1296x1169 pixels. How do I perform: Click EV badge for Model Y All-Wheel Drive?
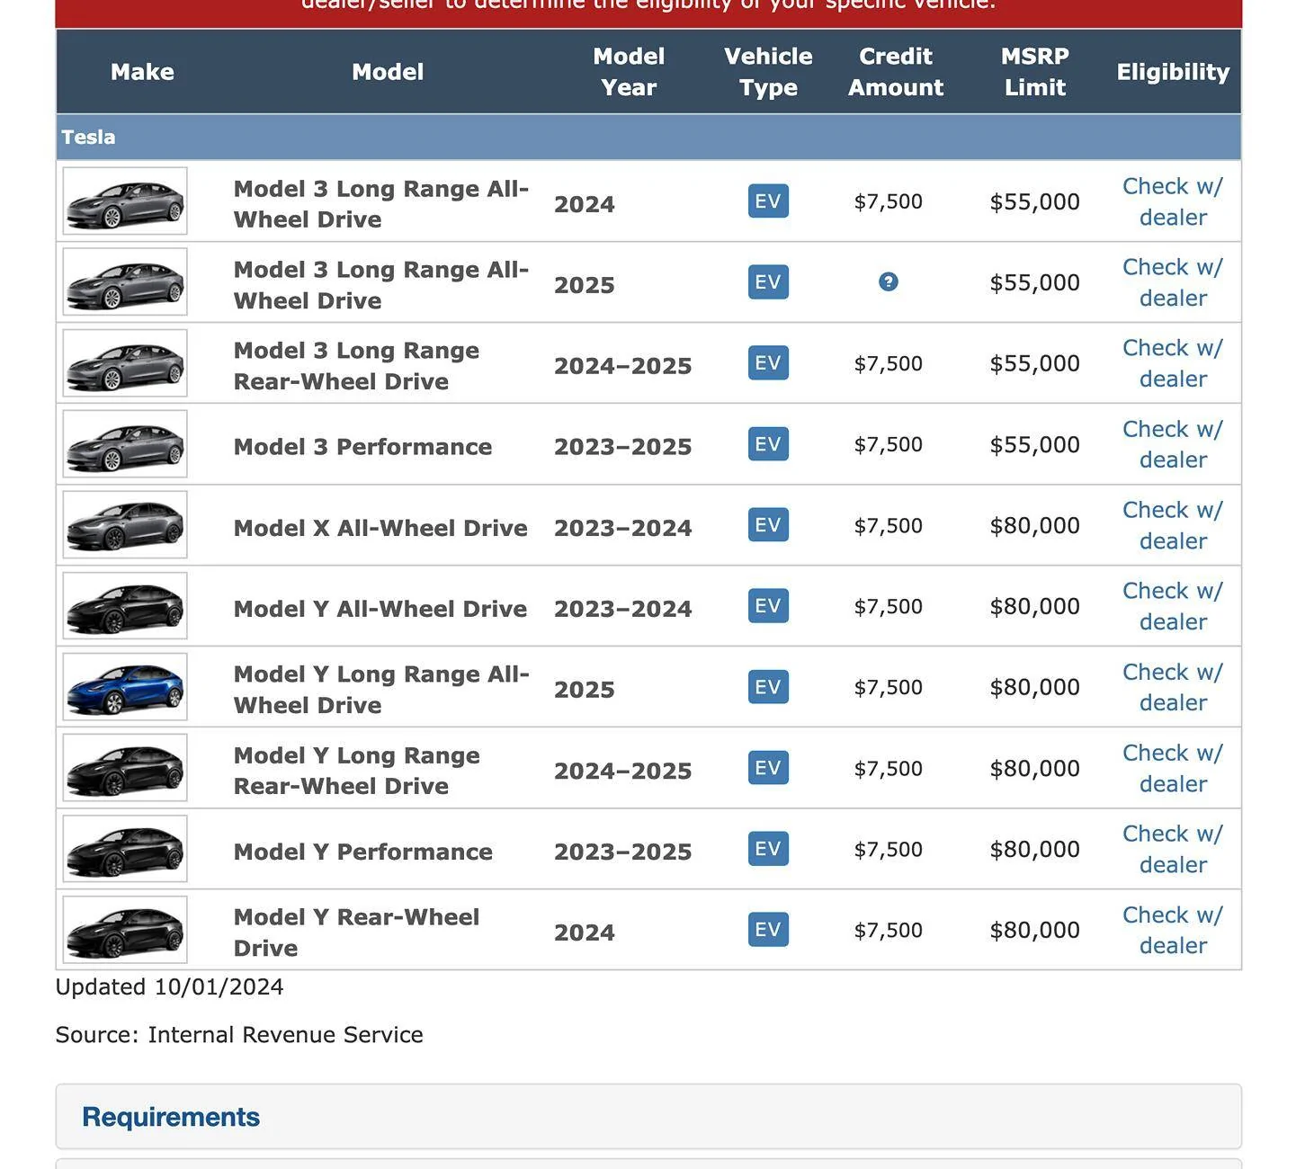768,606
